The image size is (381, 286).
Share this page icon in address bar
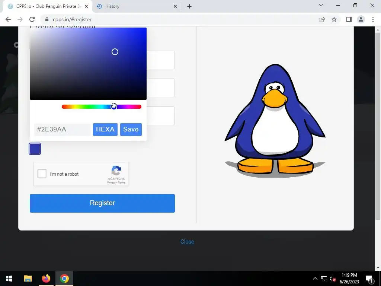[x=322, y=19]
